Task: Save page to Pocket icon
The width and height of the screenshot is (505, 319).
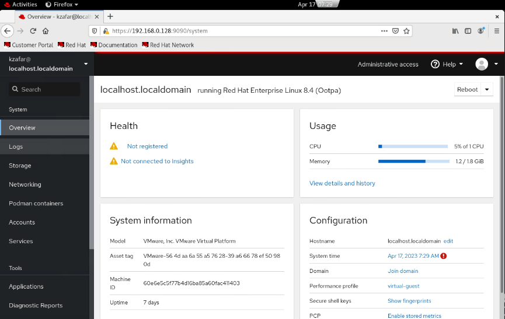Action: coord(395,31)
